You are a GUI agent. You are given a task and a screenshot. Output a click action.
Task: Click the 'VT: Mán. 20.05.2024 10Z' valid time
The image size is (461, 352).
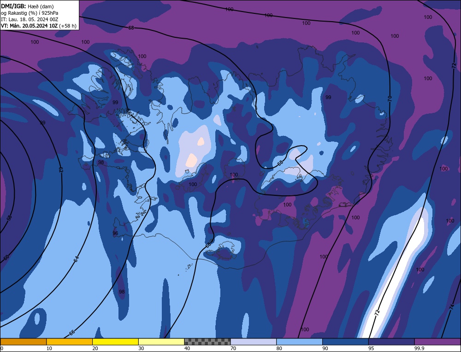pyautogui.click(x=30, y=26)
